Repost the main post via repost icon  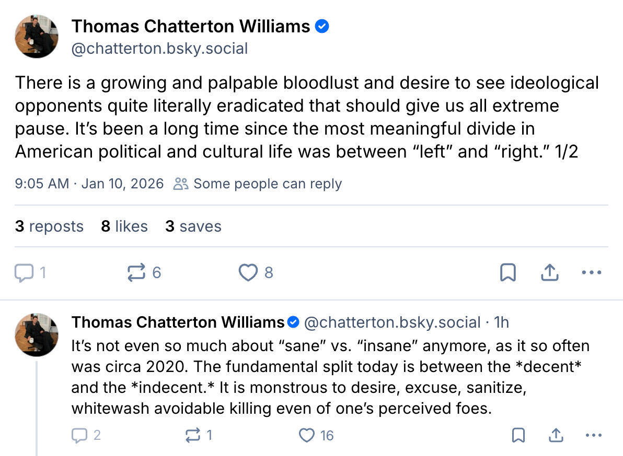(136, 272)
